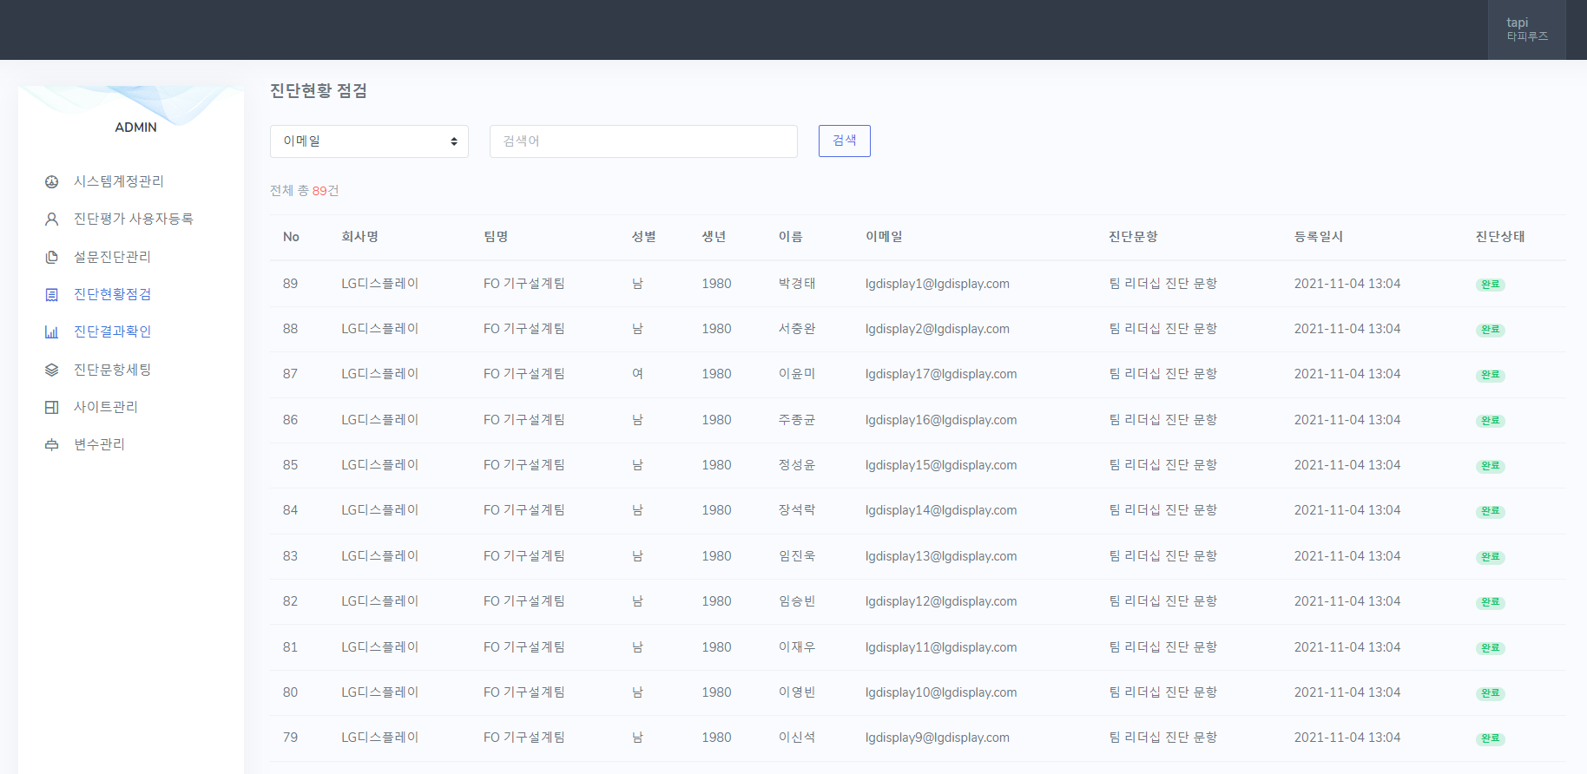Click email lgdisplay14@lgdisplay.com

941,510
